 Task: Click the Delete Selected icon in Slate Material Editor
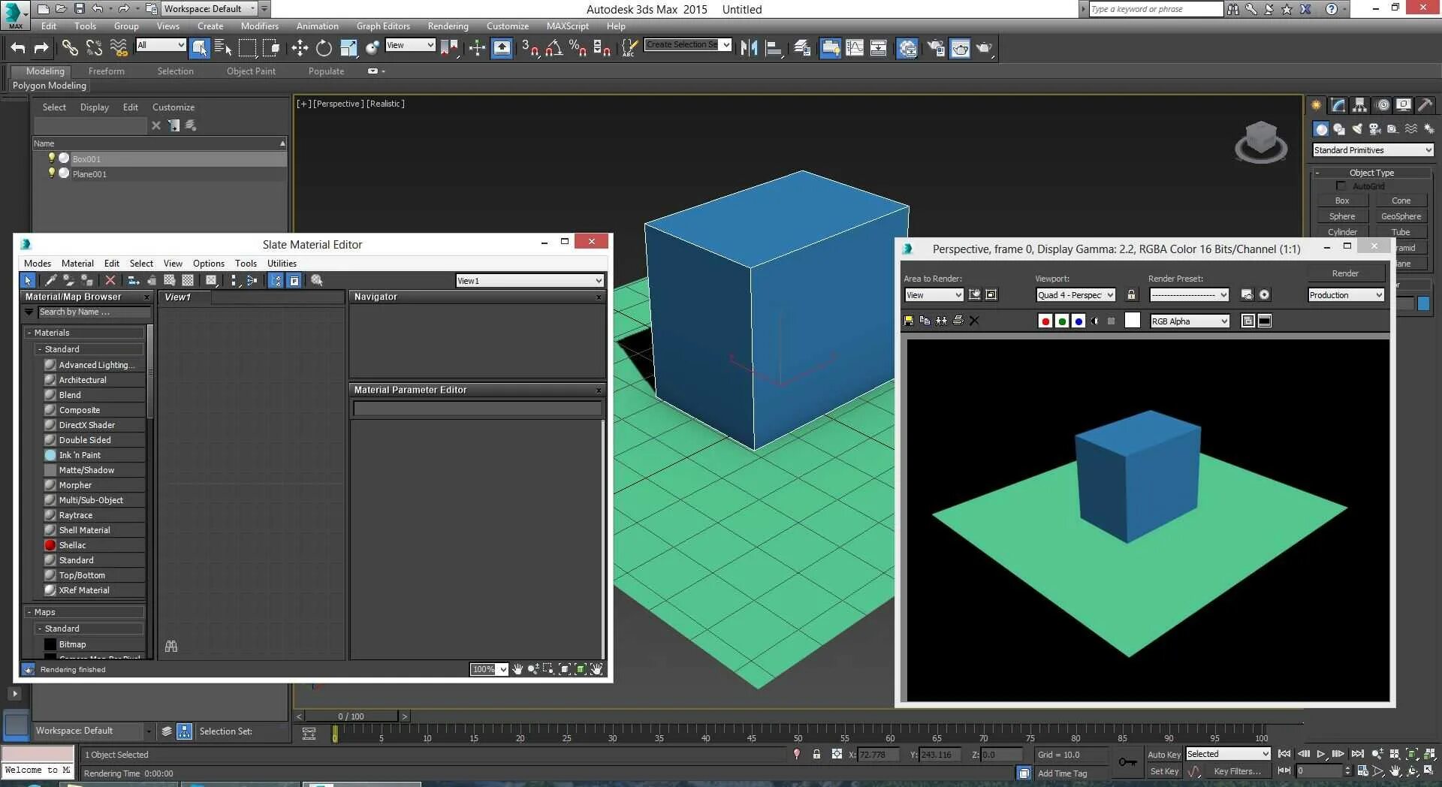point(110,280)
